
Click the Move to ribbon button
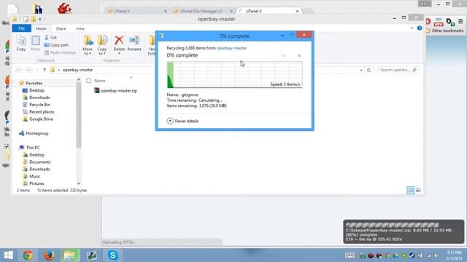[88, 45]
